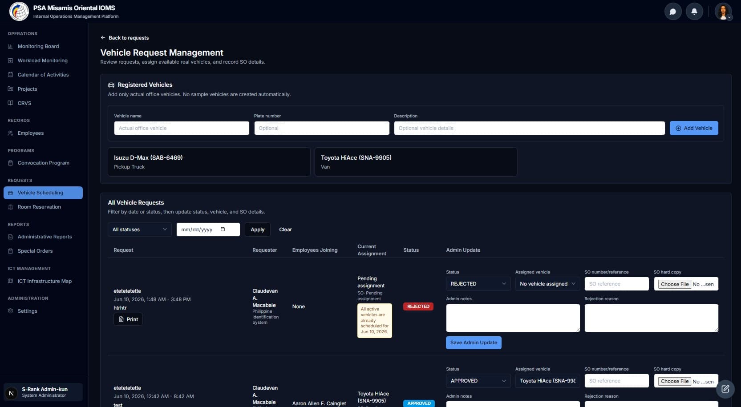This screenshot has width=741, height=407.
Task: Click the PSA logo in header
Action: (x=19, y=12)
